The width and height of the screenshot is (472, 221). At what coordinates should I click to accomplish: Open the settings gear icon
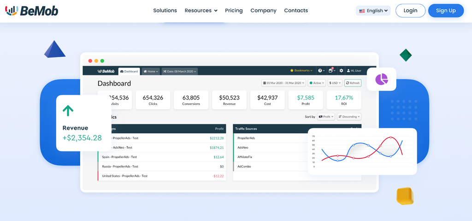(341, 70)
